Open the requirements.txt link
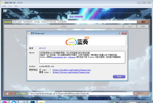 [x=59, y=57]
